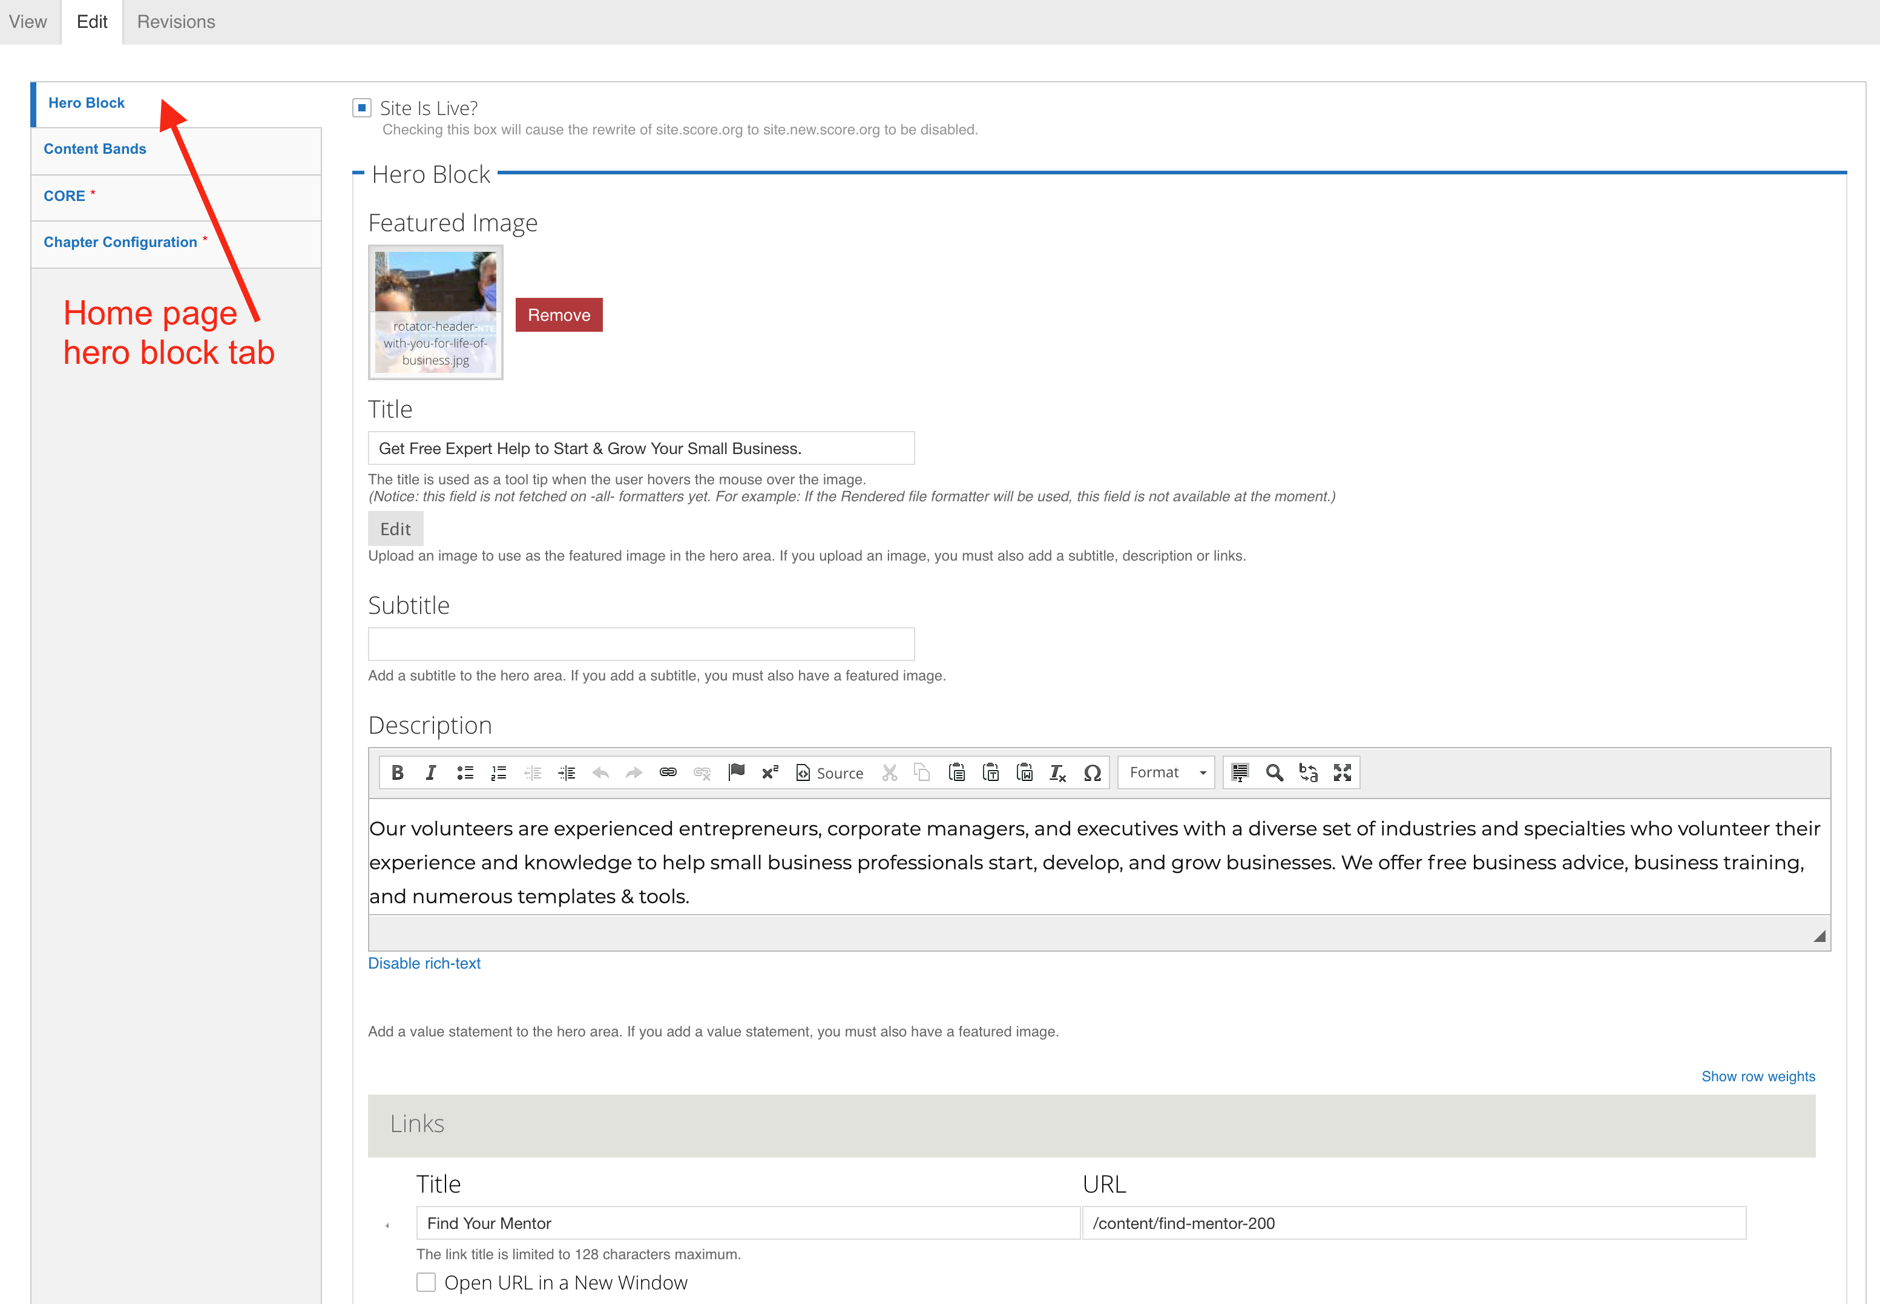The height and width of the screenshot is (1304, 1880).
Task: Switch to Source view in editor
Action: [830, 772]
